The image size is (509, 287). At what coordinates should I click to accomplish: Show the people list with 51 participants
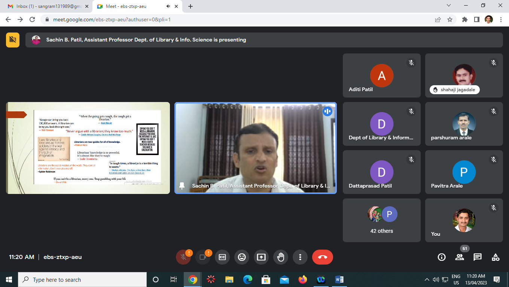460,257
